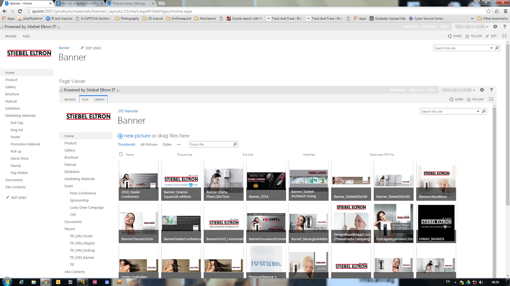This screenshot has width=510, height=286.
Task: Open more view options with the ellipsis
Action: pyautogui.click(x=179, y=144)
